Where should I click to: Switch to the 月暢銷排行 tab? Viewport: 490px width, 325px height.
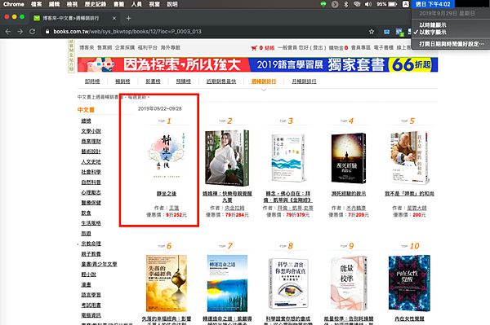tap(304, 81)
